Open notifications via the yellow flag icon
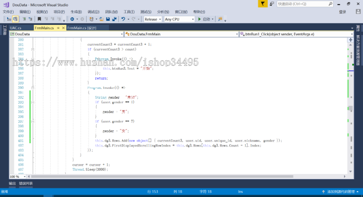 [263, 4]
